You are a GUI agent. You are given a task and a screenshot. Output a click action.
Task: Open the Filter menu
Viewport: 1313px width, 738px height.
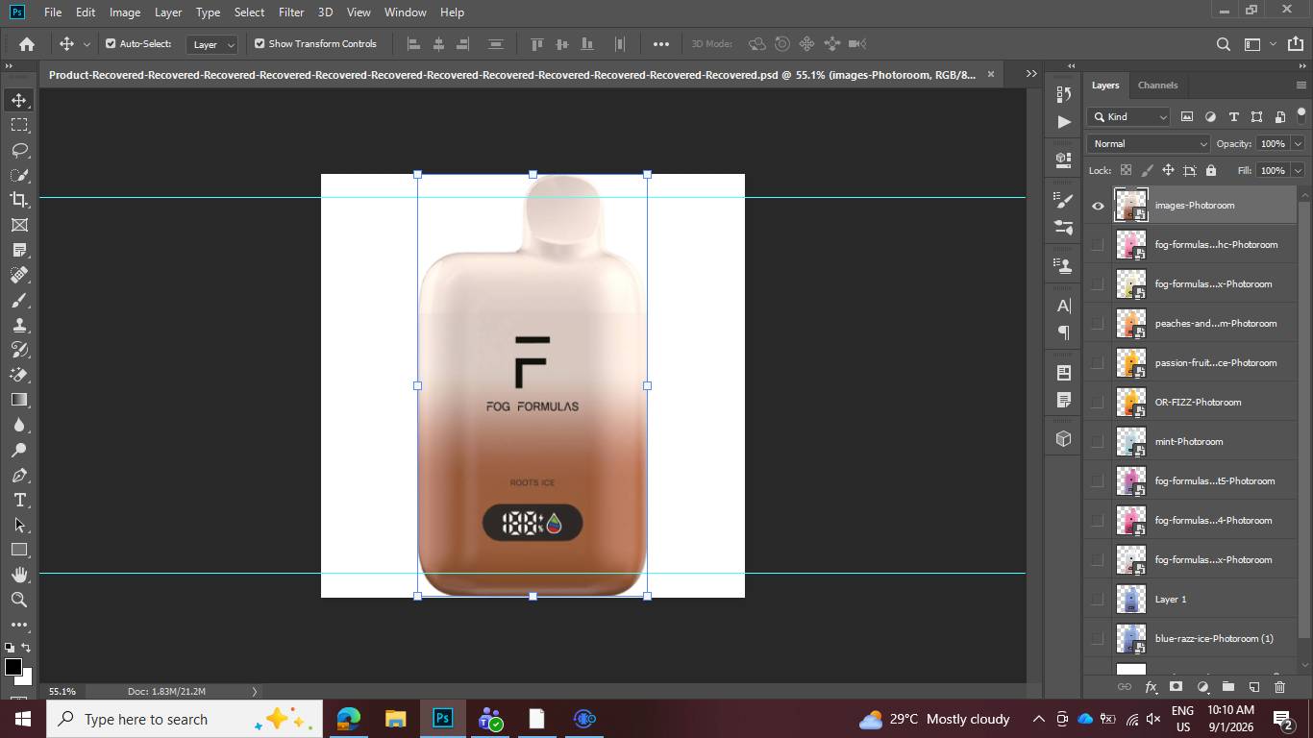[291, 12]
